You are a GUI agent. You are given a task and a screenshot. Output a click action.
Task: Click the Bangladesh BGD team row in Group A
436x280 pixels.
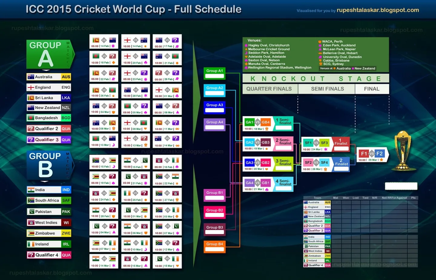pos(49,118)
